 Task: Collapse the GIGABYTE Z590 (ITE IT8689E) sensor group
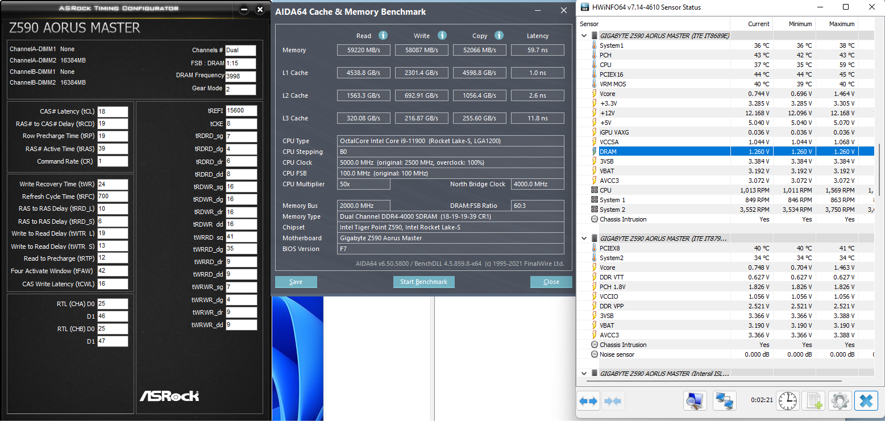584,35
